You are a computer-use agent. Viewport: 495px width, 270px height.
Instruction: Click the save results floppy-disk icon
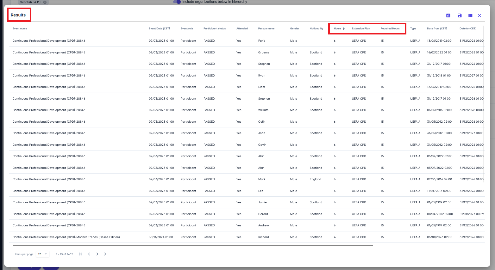click(x=460, y=15)
